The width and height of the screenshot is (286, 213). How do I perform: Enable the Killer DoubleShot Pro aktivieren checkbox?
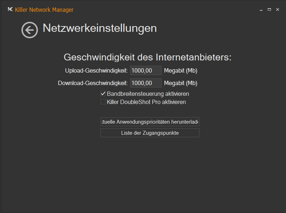click(x=103, y=102)
